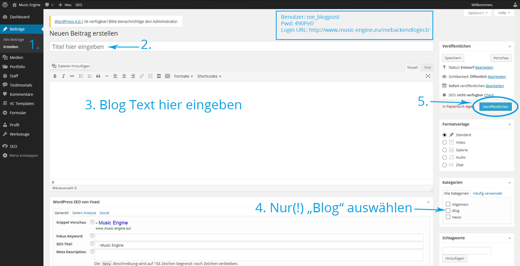Open the Shortcodes dropdown
Screen dimensions: 520x266
(209, 76)
